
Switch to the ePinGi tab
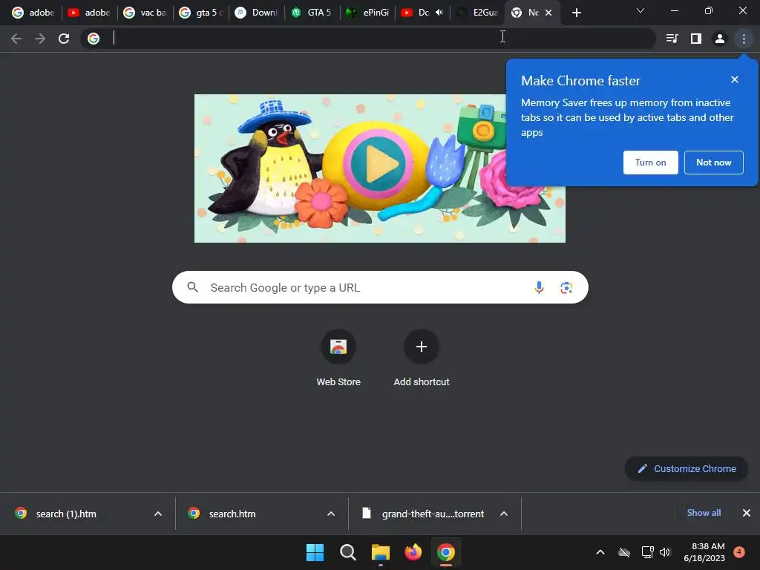pyautogui.click(x=367, y=13)
